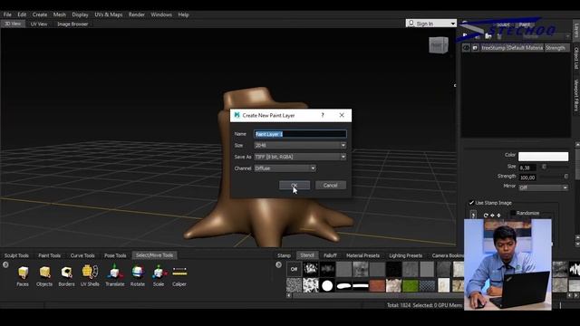
Task: Open the Mesh menu
Action: (x=59, y=14)
